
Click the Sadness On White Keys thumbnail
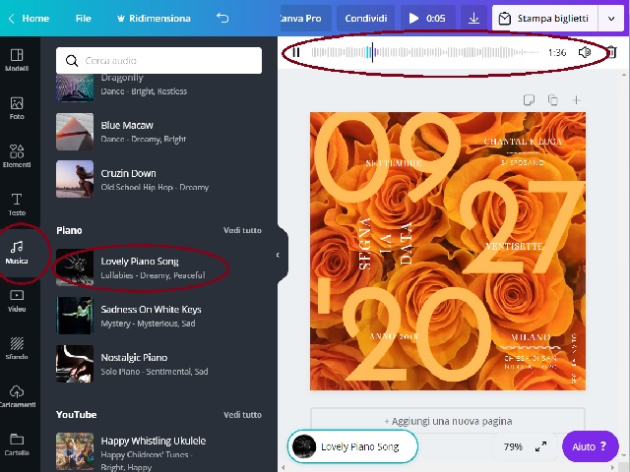pos(75,316)
